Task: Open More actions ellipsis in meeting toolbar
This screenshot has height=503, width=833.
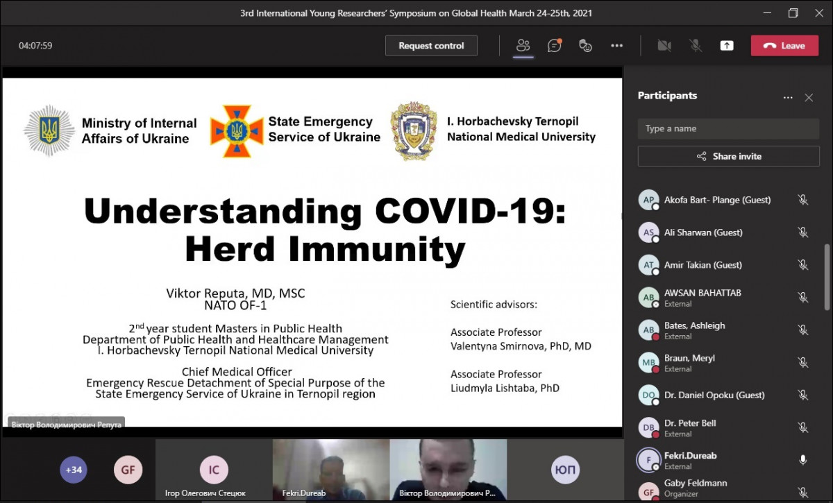Action: [x=616, y=46]
